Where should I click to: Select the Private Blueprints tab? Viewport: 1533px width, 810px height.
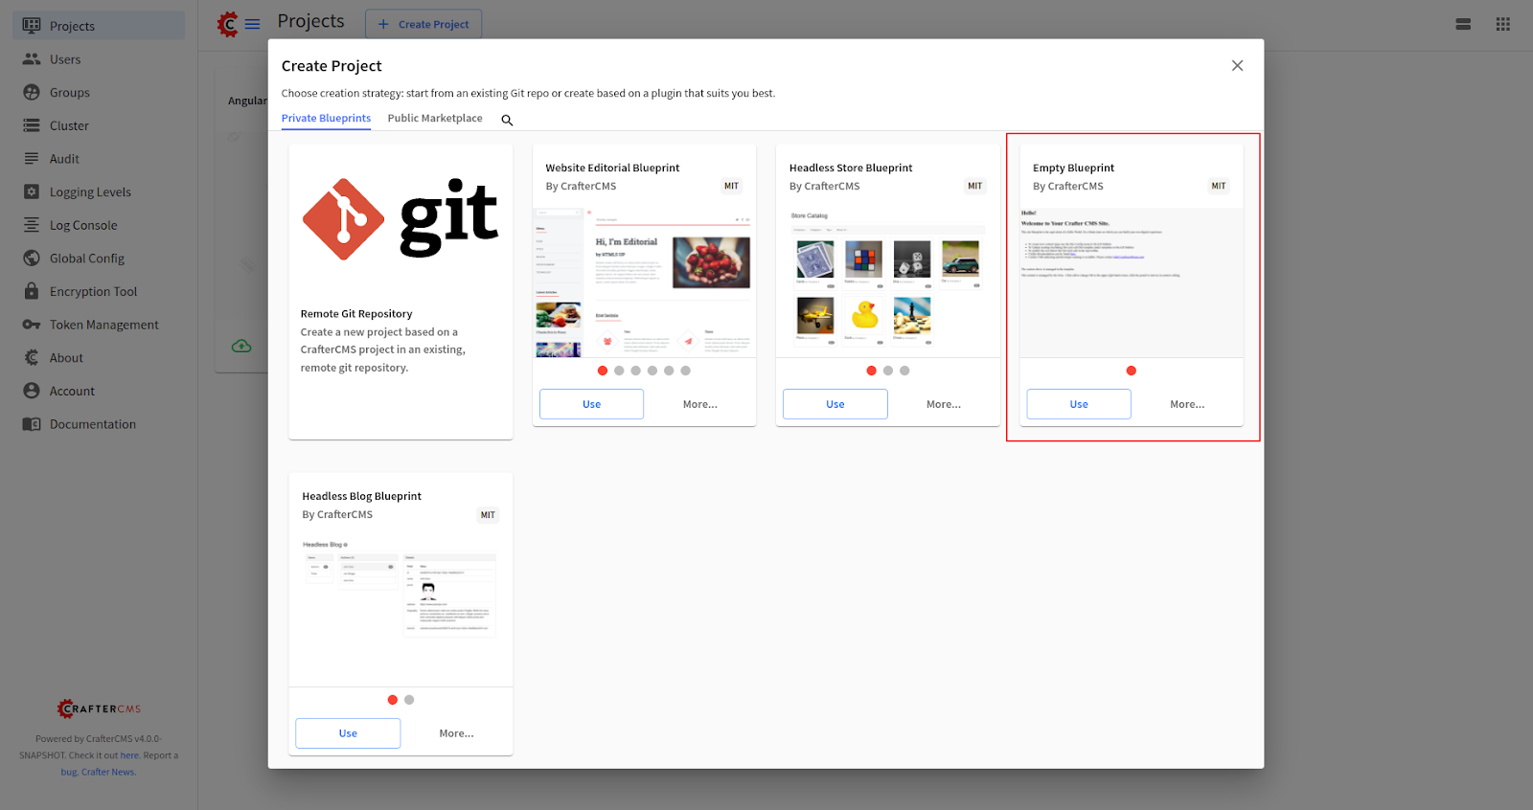[326, 119]
